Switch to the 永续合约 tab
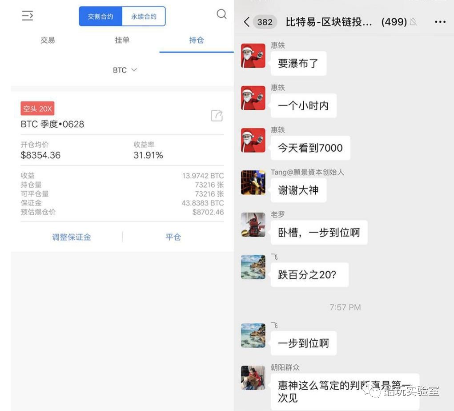 [x=144, y=16]
